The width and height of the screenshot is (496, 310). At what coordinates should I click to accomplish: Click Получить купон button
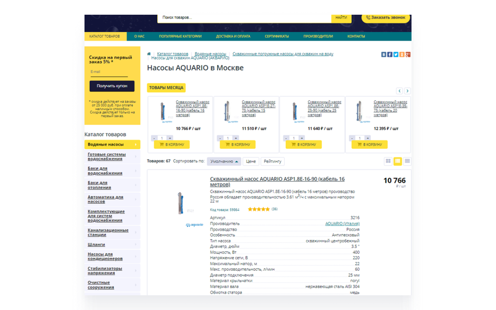(x=112, y=86)
